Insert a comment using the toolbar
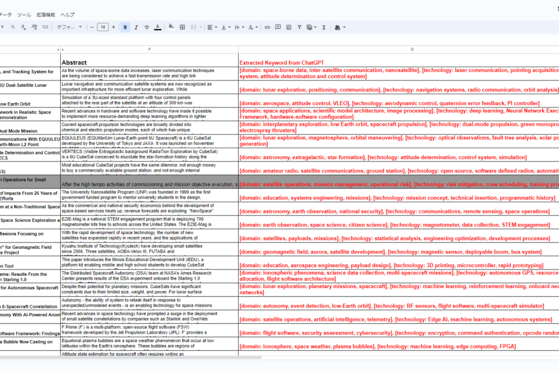This screenshot has height=372, width=559. coord(278,27)
